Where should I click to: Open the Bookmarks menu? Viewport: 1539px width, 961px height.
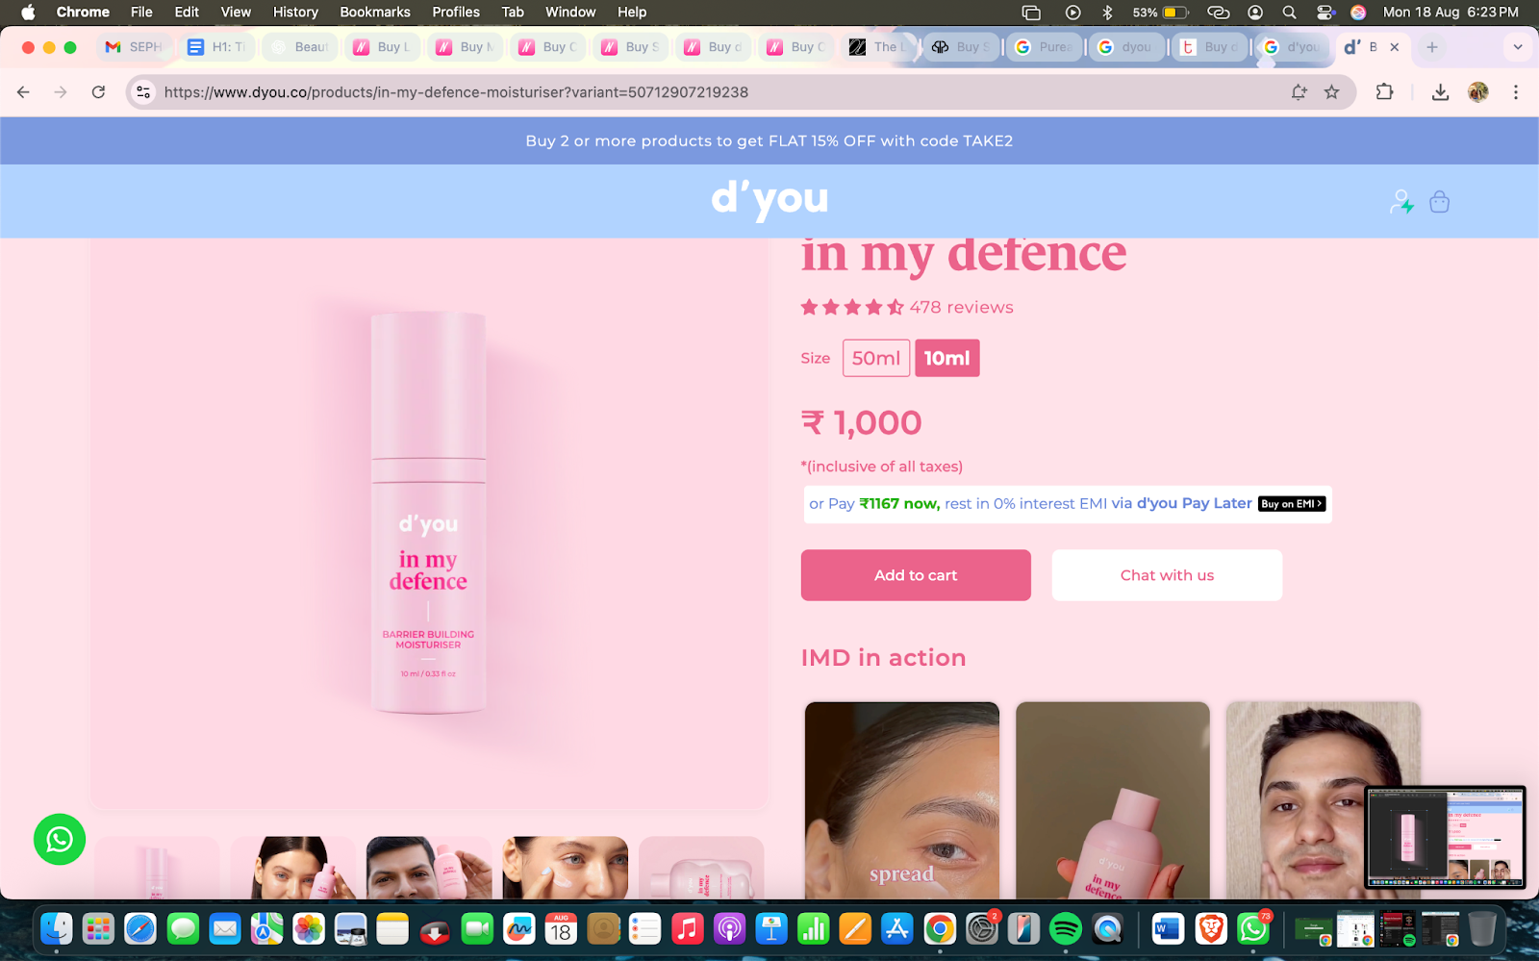pos(375,13)
